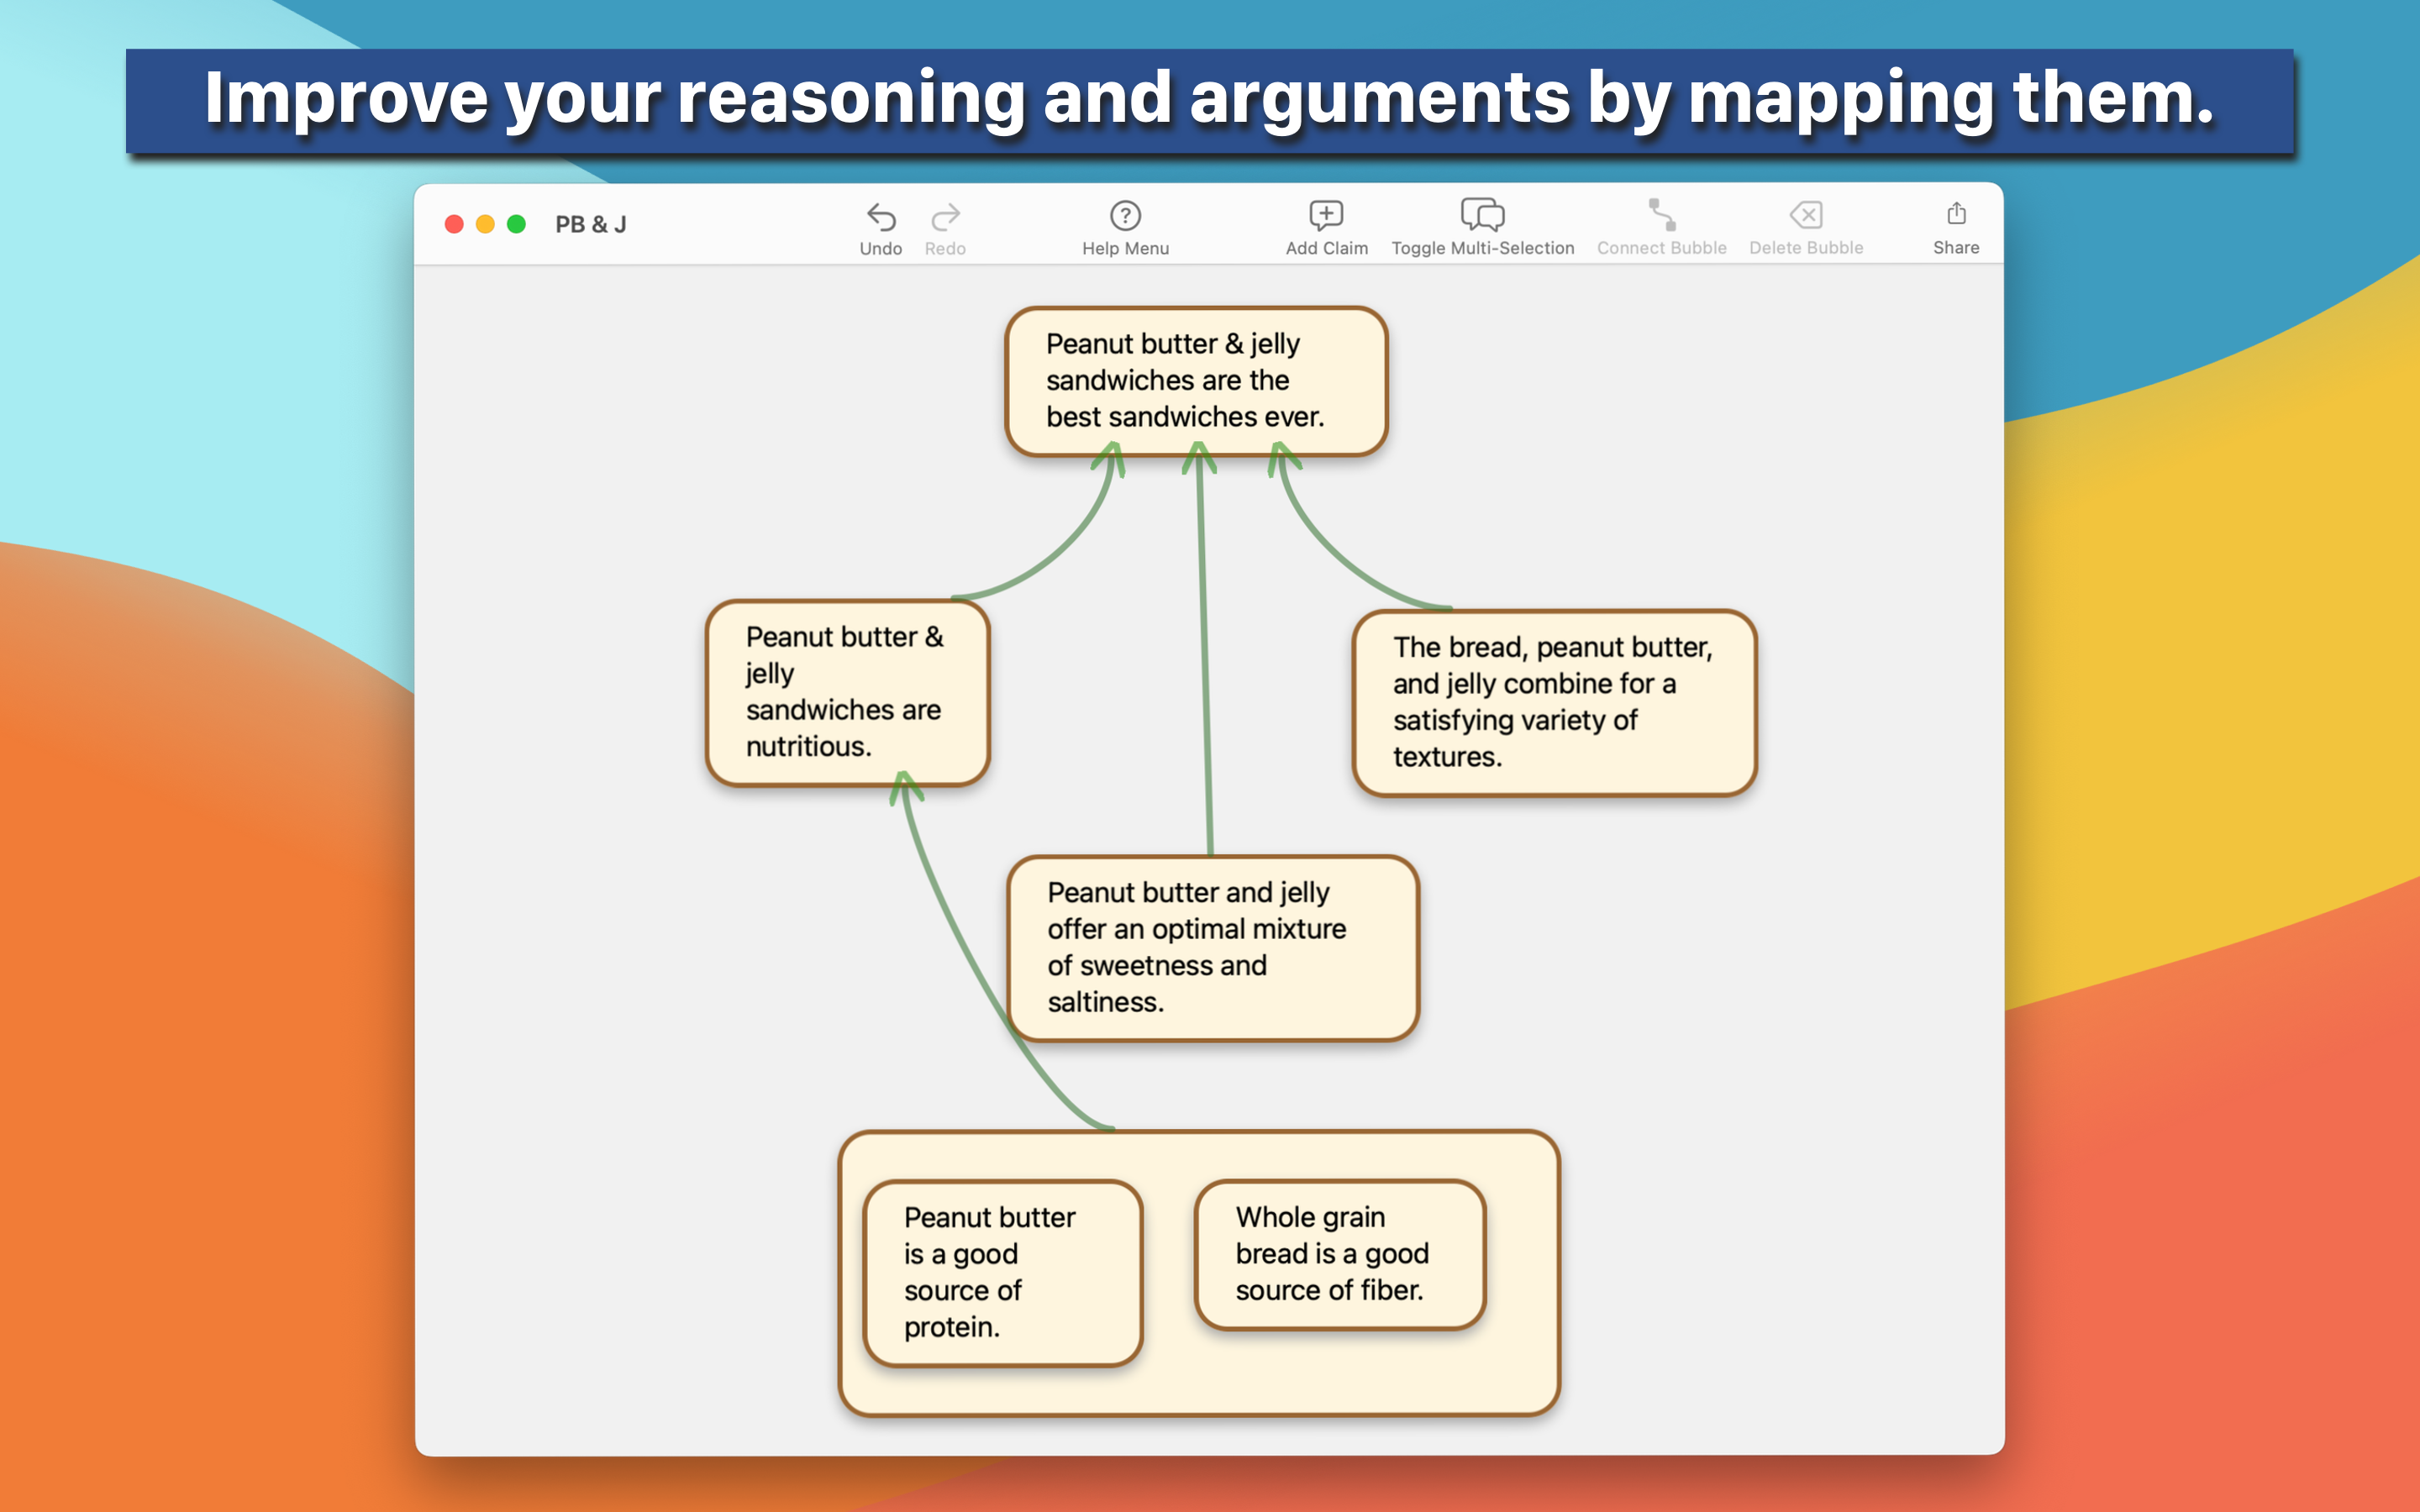This screenshot has width=2420, height=1512.
Task: Click the green full-screen window button
Action: [x=516, y=224]
